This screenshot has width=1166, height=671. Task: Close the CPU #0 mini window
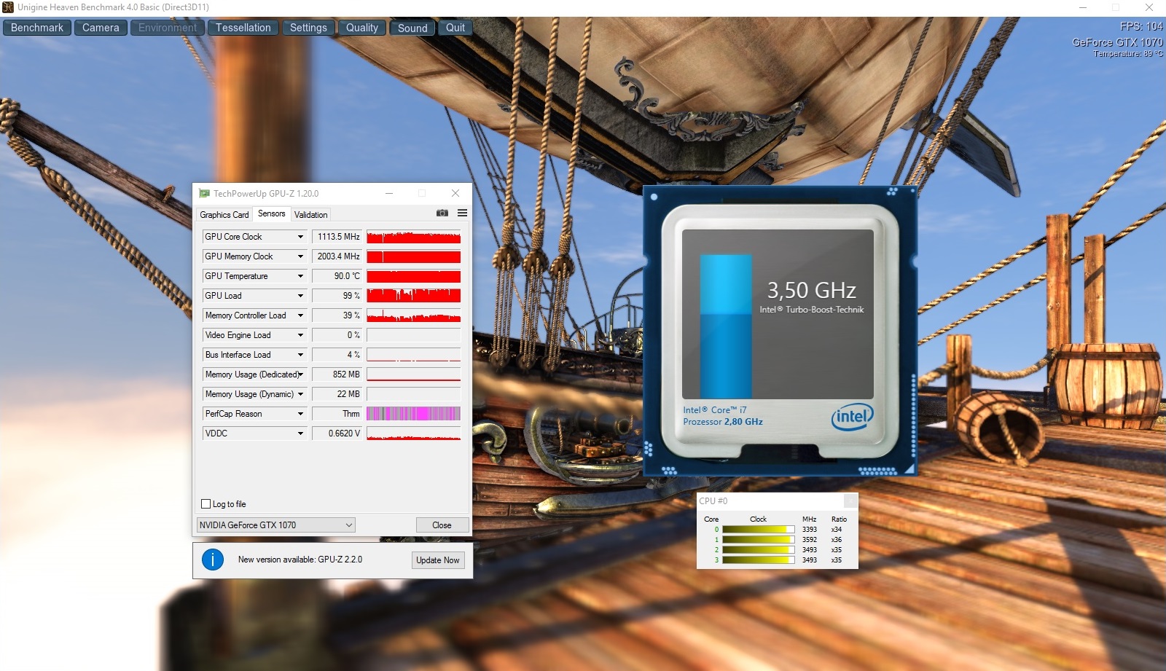pos(850,501)
